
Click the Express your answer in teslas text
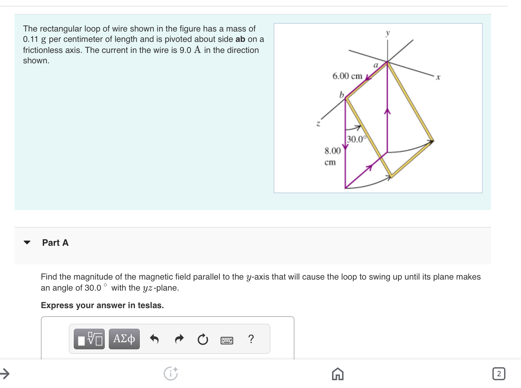tap(103, 305)
